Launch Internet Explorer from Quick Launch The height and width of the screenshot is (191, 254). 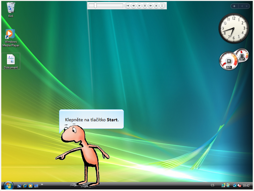(x=25, y=186)
